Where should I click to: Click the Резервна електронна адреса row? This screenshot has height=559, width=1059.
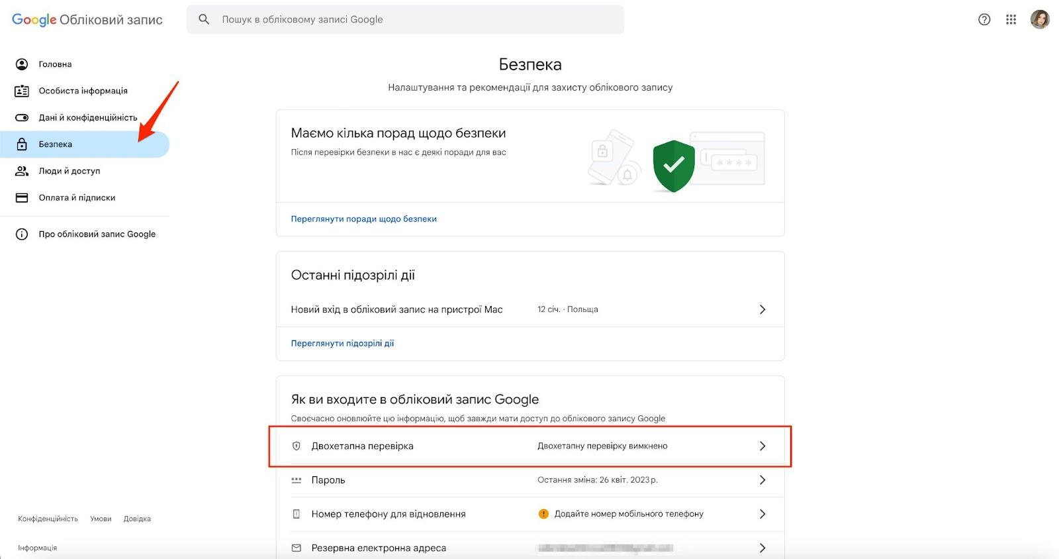(x=530, y=548)
